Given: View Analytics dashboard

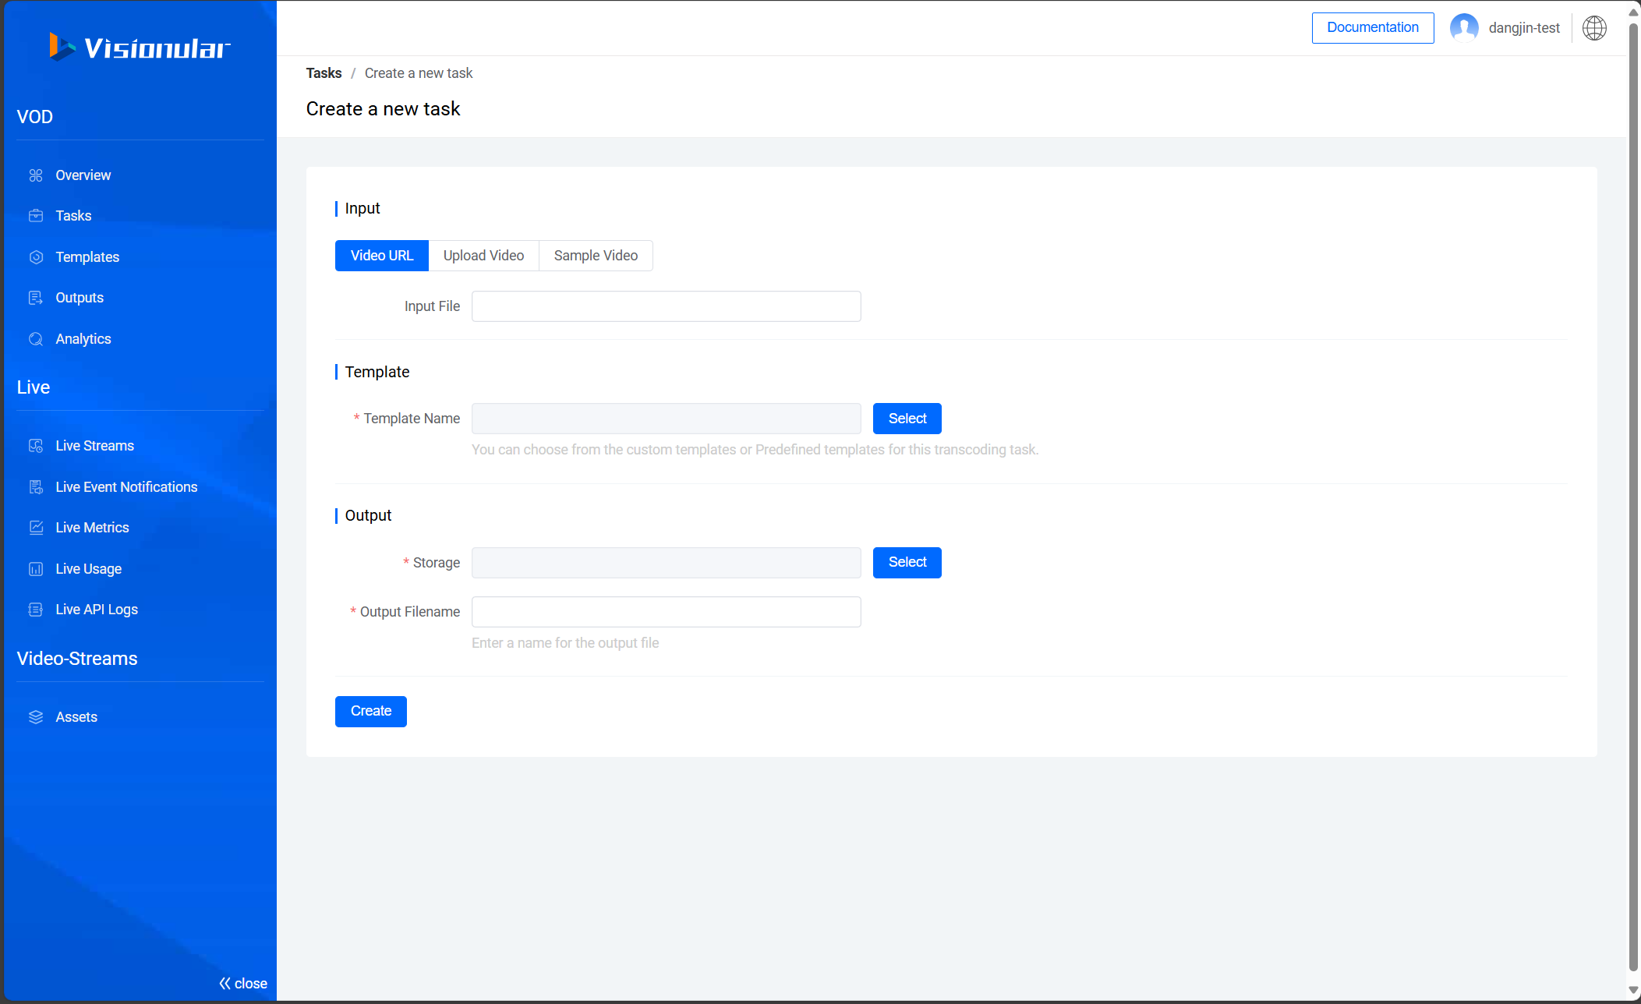Looking at the screenshot, I should 83,338.
